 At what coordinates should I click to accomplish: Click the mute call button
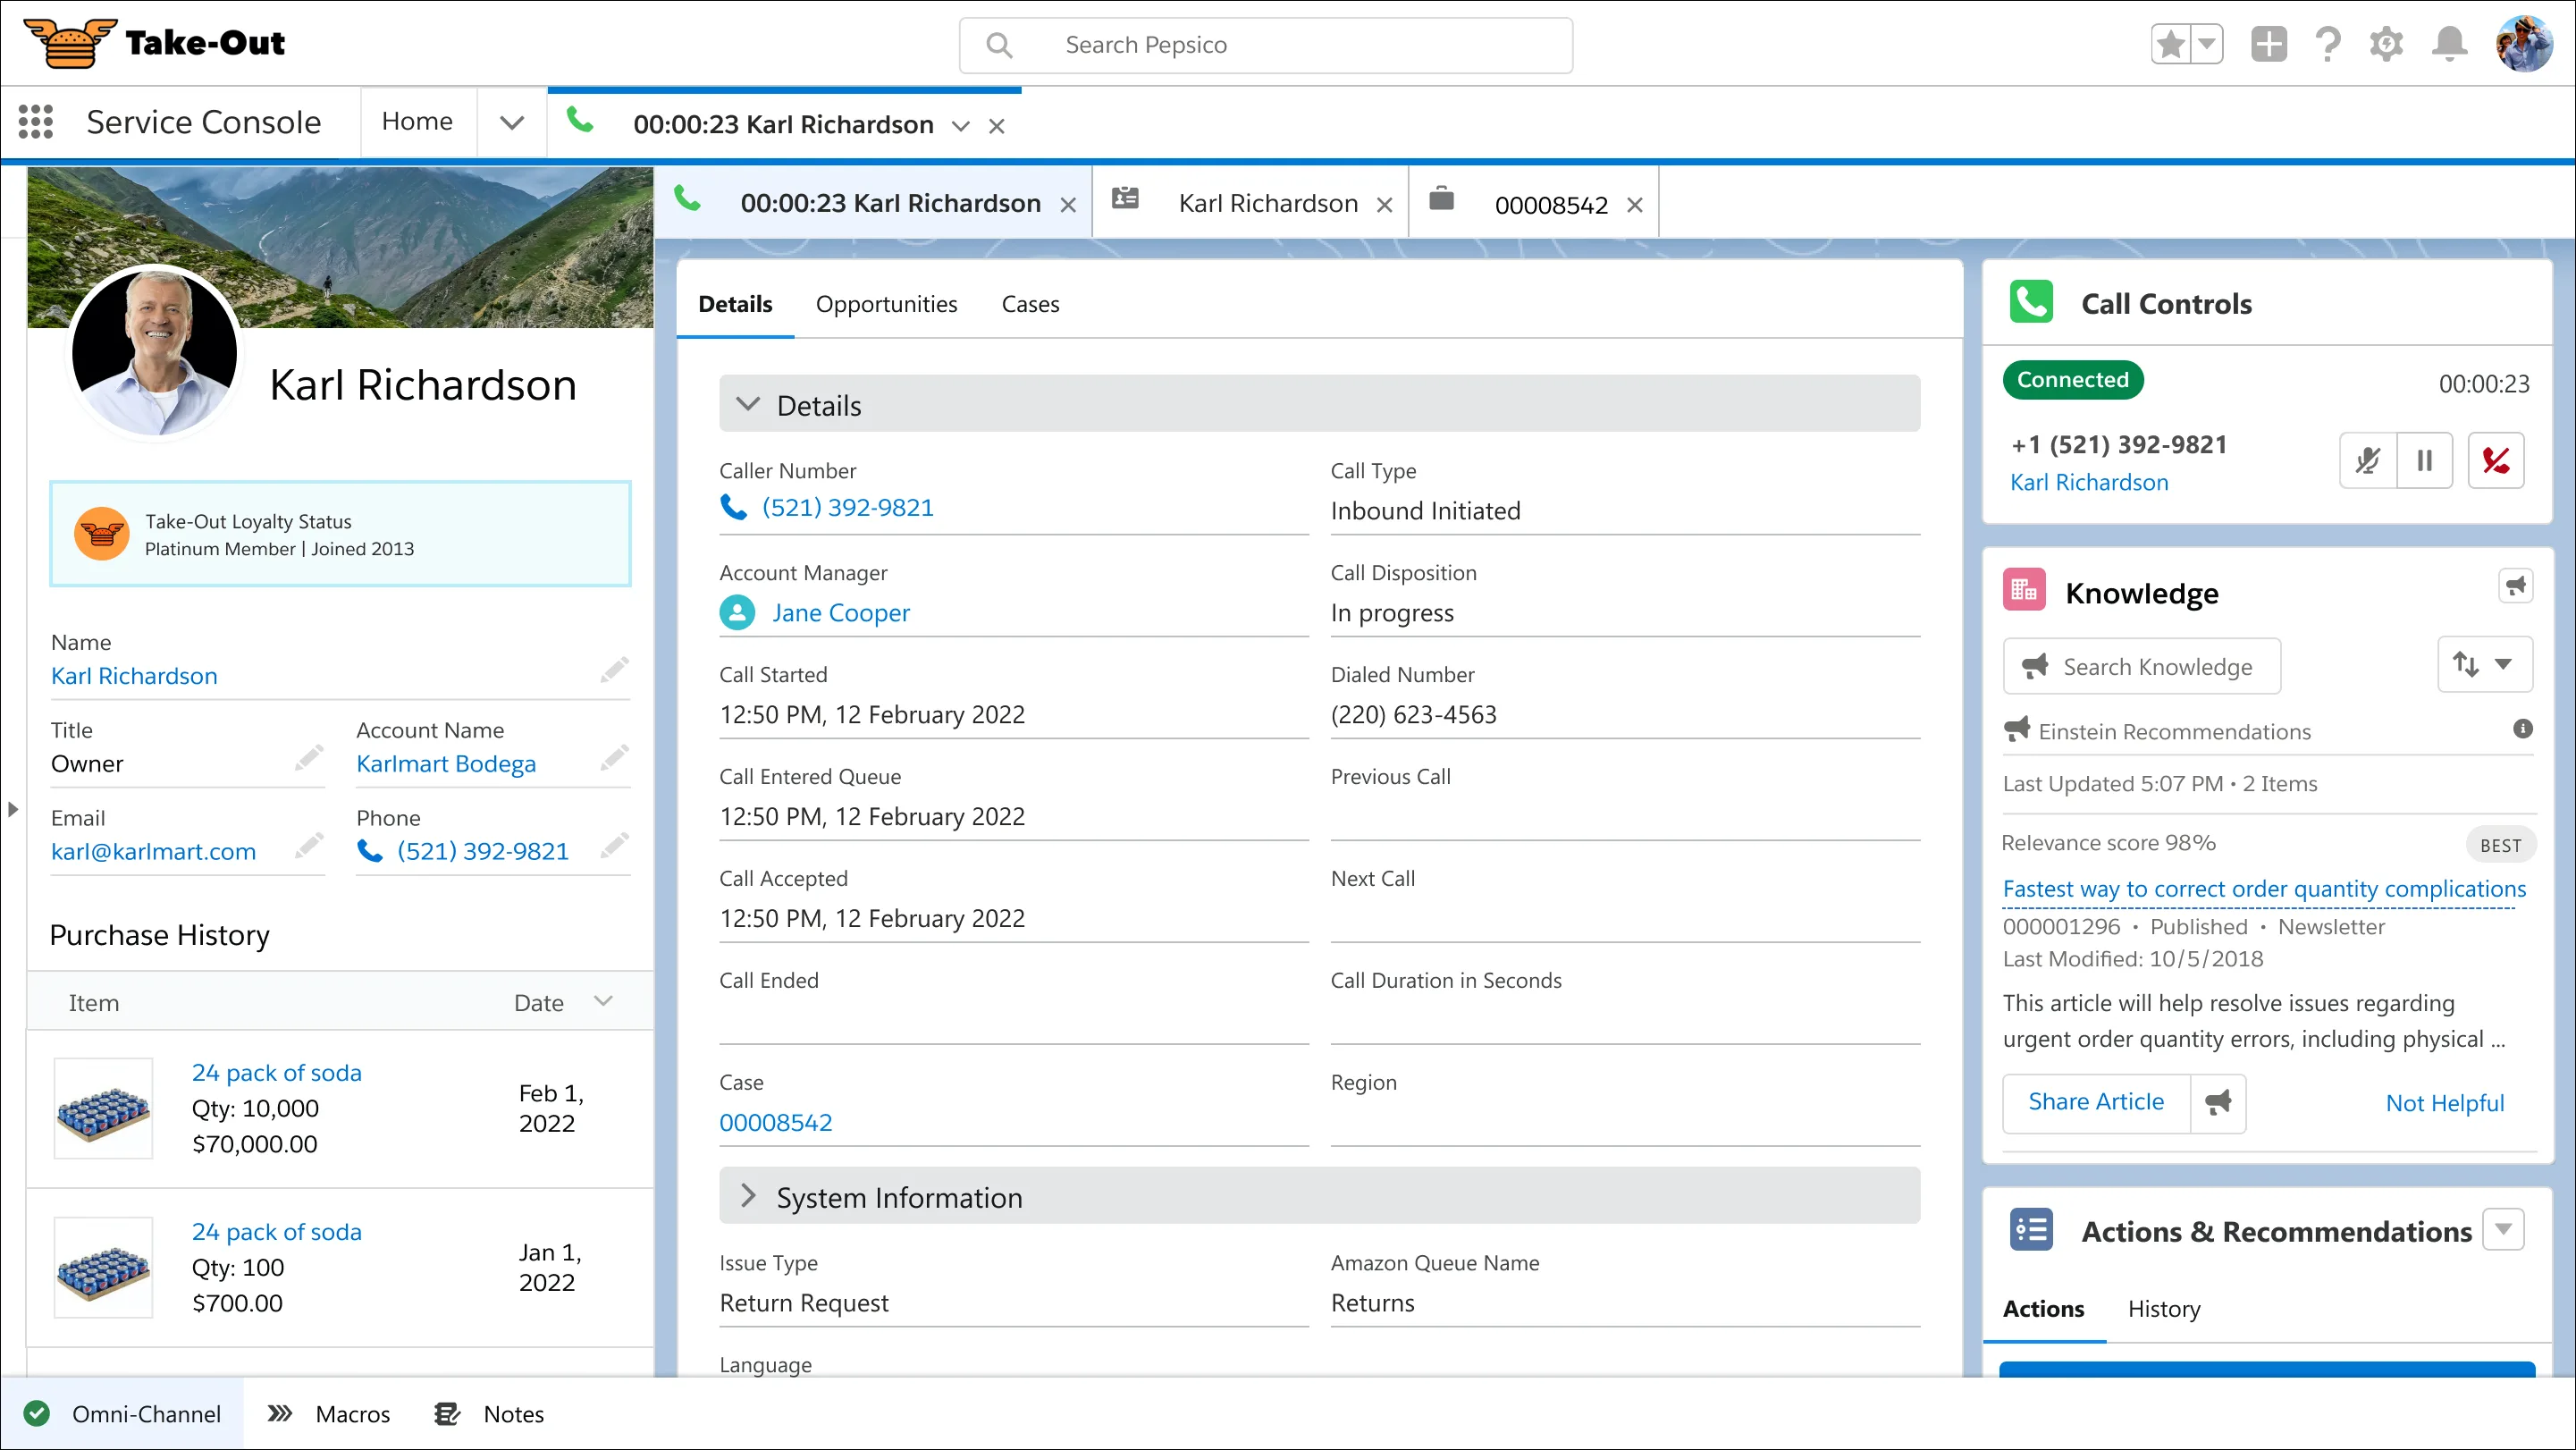(x=2369, y=460)
